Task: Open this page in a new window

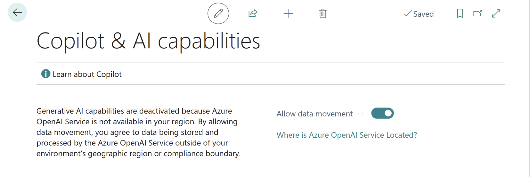Action: click(x=477, y=13)
